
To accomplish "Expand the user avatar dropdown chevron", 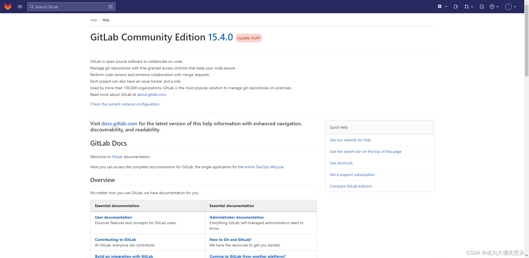I will pos(515,7).
